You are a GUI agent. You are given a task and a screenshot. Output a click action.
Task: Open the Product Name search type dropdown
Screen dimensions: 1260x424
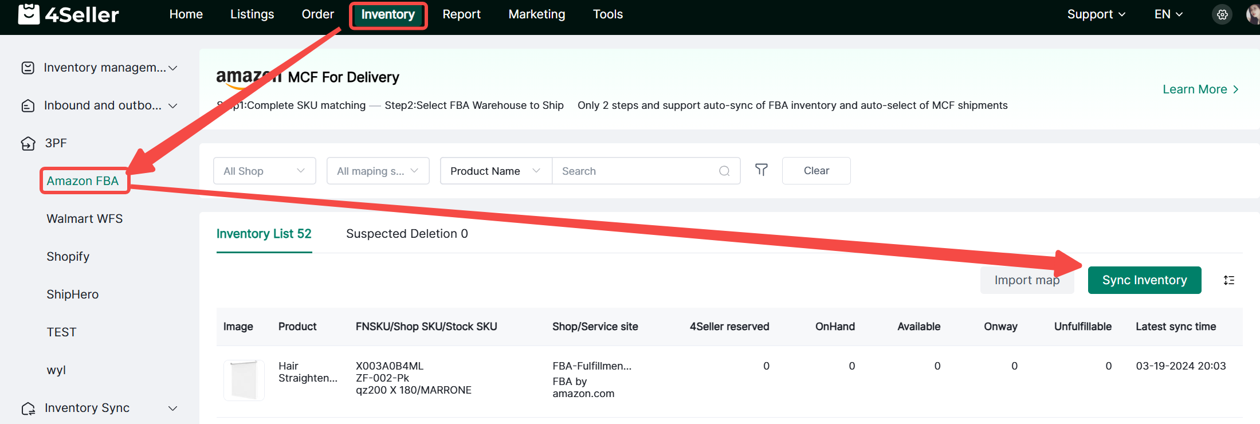(x=495, y=171)
